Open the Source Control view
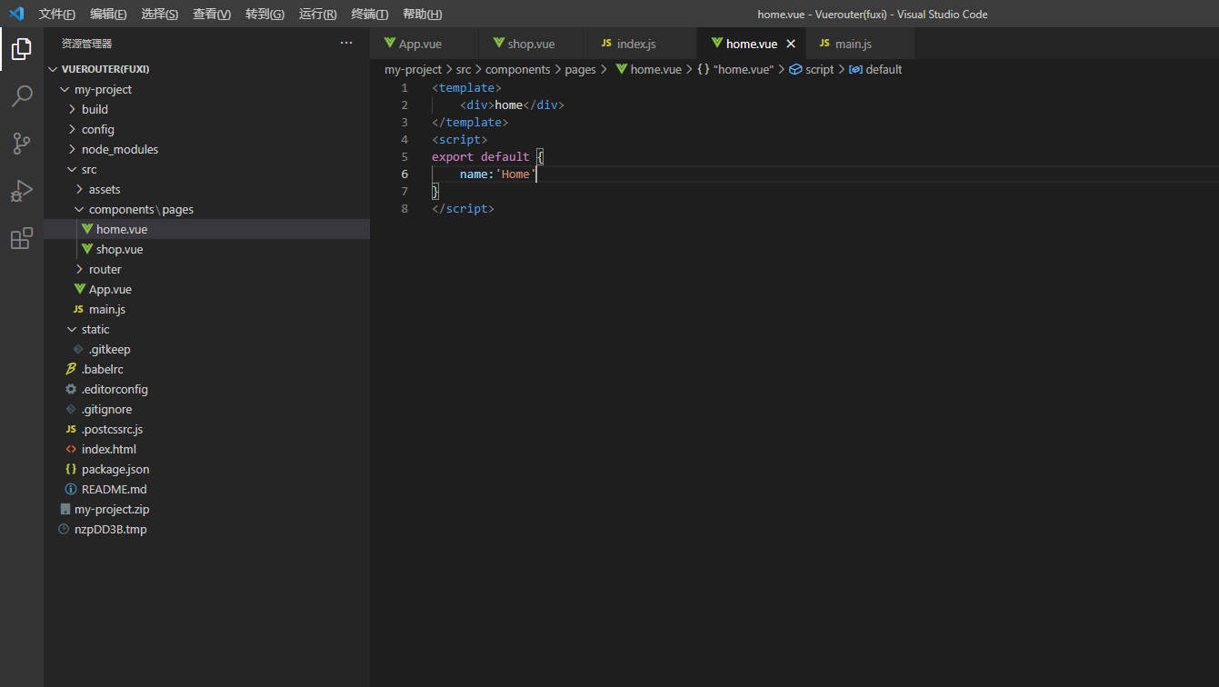 pyautogui.click(x=22, y=144)
